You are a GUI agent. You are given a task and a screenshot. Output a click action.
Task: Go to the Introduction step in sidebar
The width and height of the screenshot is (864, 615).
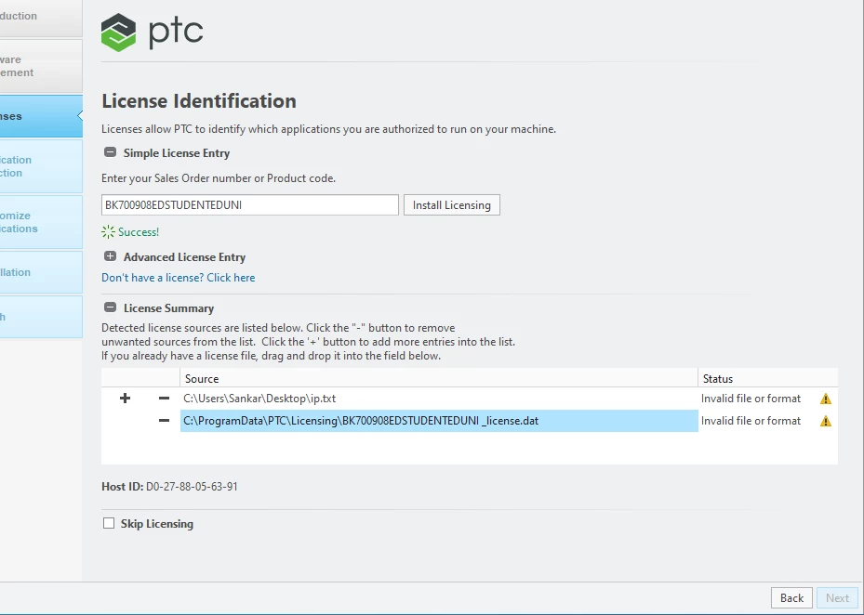point(41,19)
